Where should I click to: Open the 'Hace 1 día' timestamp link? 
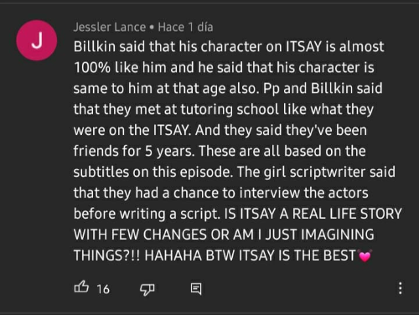(185, 27)
